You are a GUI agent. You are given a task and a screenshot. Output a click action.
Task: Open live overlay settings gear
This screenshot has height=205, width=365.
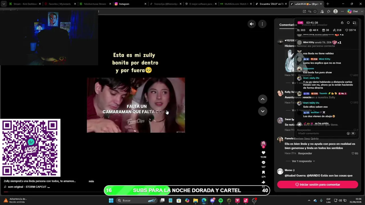tap(348, 22)
